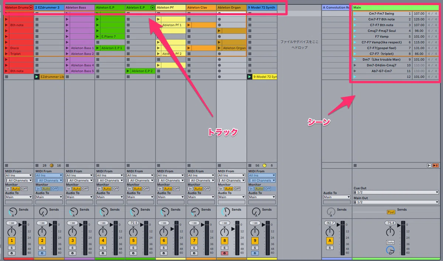The height and width of the screenshot is (261, 443).
Task: Select the 9 Model 72 Synth track header
Action: [262, 7]
